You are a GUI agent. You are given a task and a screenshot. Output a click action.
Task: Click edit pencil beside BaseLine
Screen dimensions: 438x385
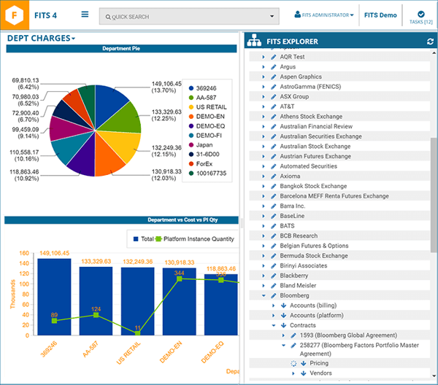274,216
